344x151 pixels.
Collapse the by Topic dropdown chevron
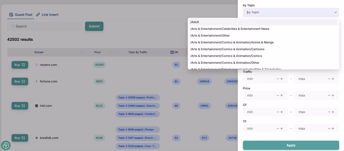335,12
